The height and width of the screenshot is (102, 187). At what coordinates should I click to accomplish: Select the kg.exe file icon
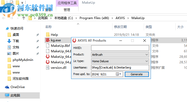pos(47,40)
